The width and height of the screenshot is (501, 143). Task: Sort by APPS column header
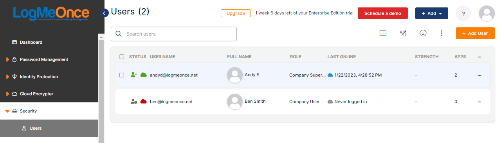click(460, 57)
